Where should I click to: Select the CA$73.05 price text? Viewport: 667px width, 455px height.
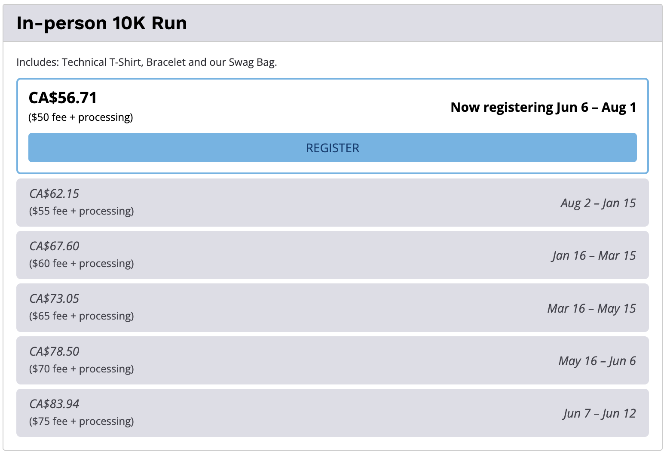coord(54,298)
